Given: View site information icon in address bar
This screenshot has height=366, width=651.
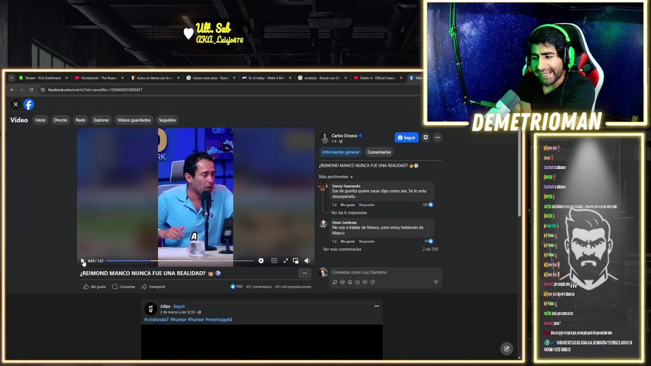Looking at the screenshot, I should coord(43,90).
